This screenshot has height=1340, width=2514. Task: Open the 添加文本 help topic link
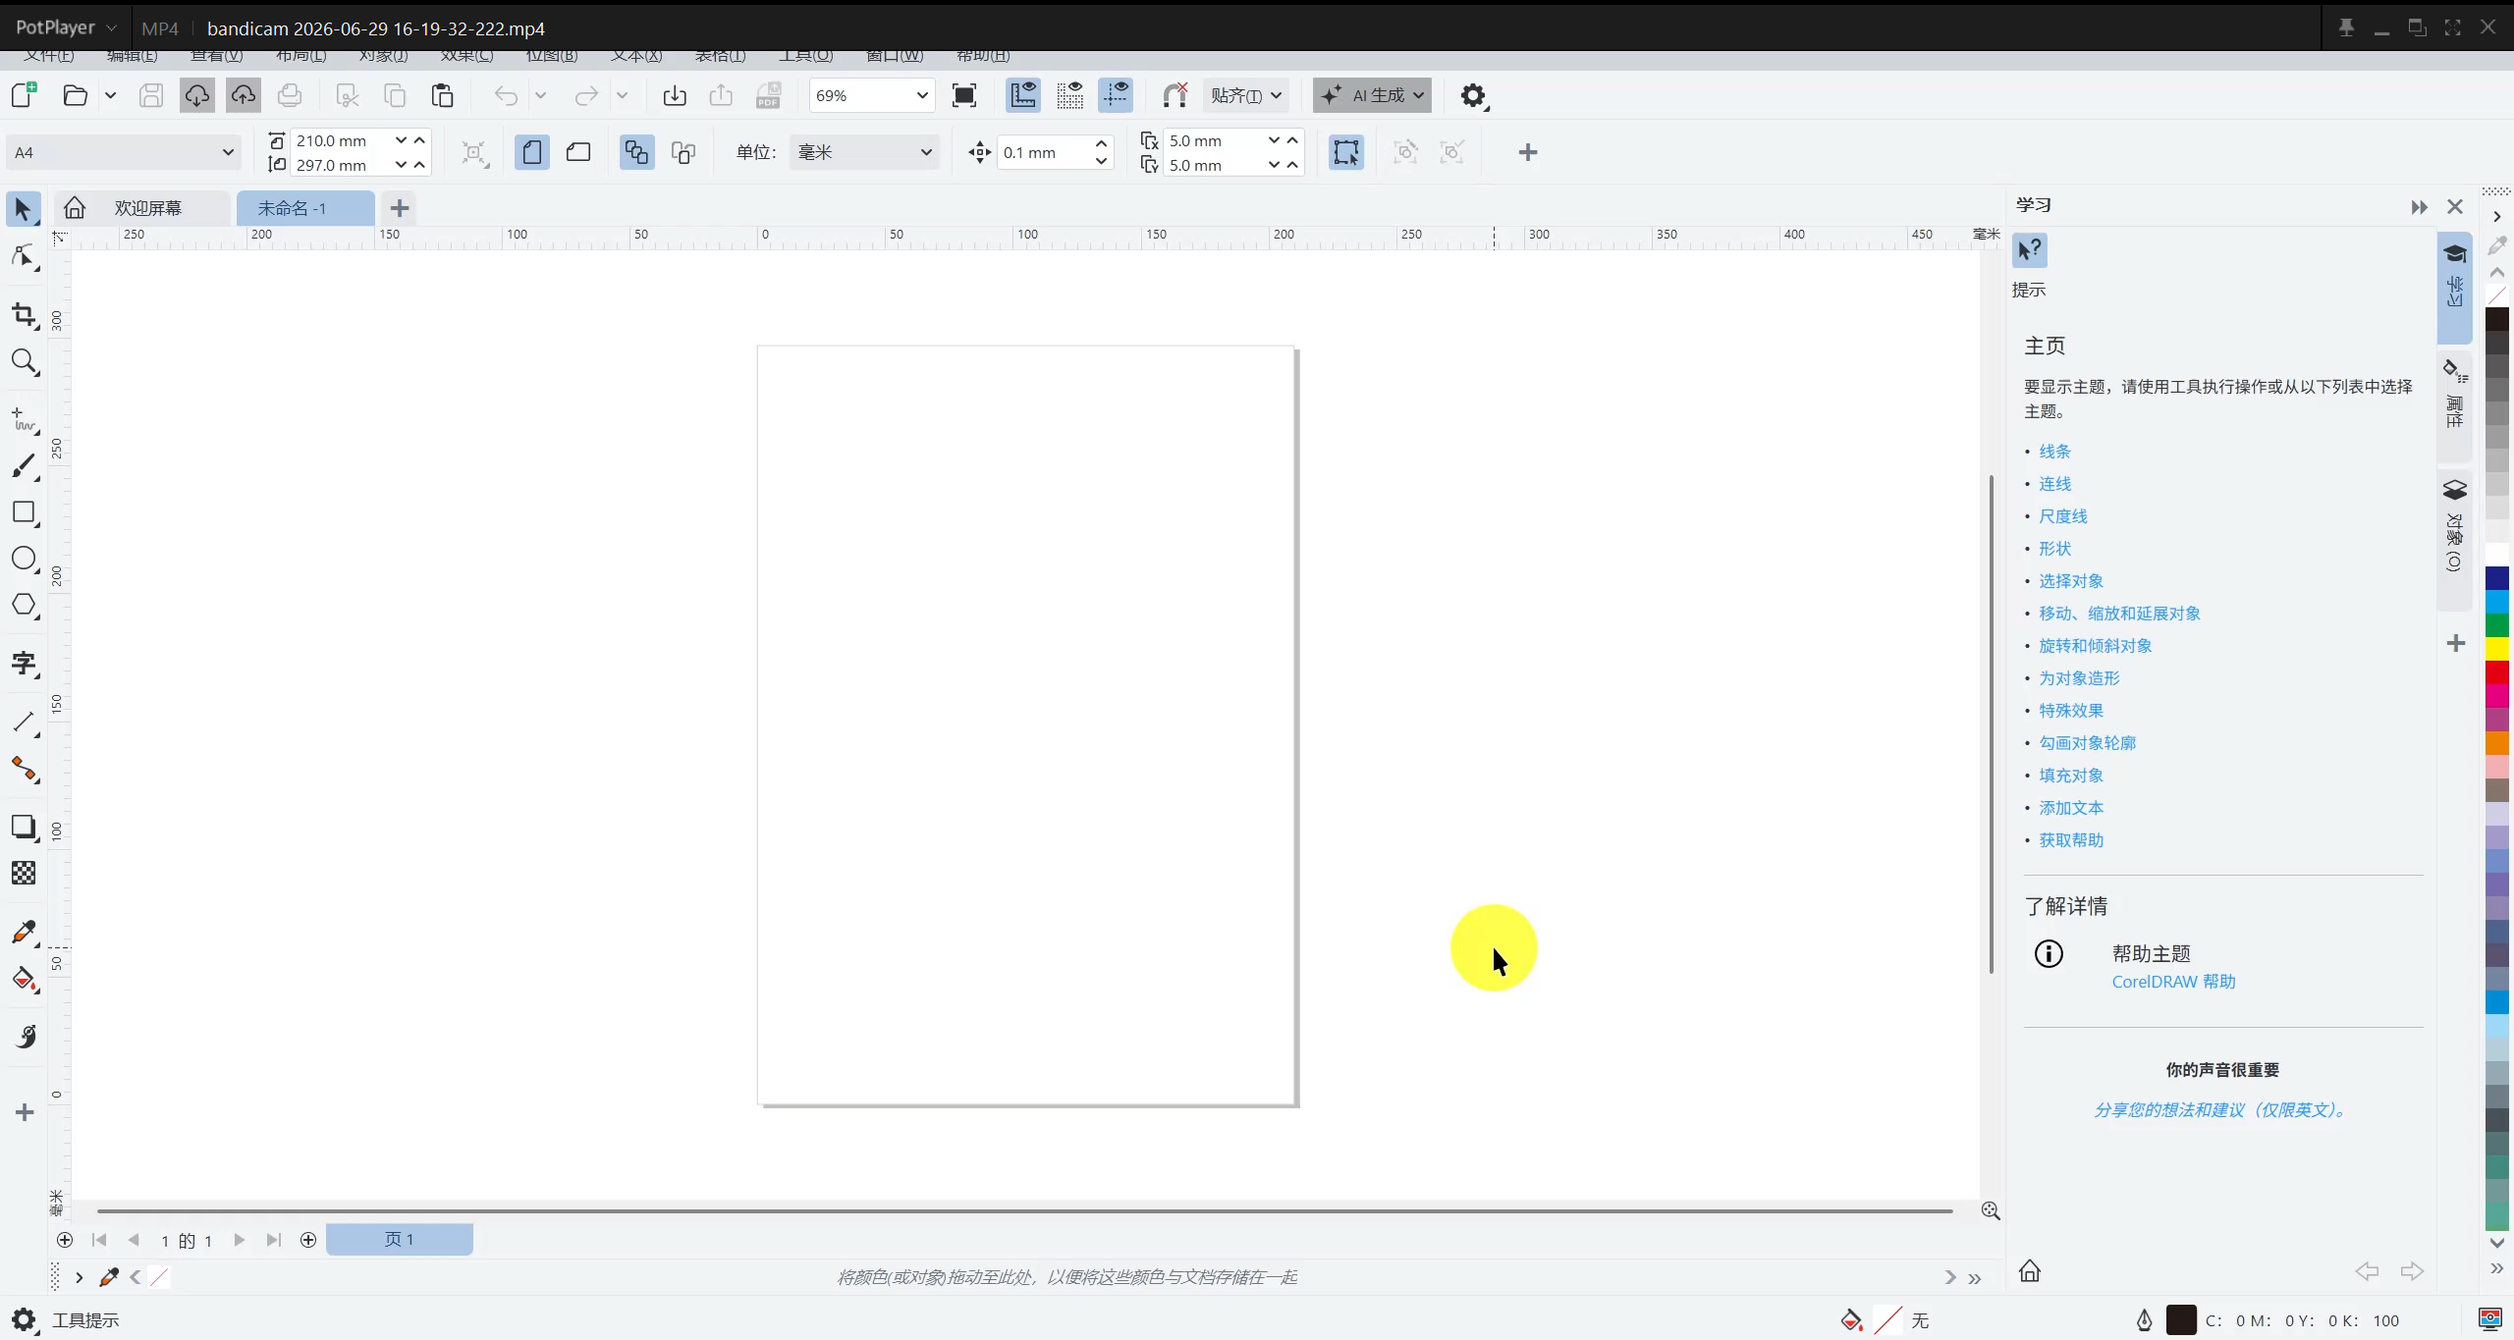[x=2071, y=808]
